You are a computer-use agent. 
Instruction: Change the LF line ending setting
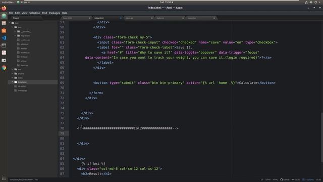coord(262,179)
